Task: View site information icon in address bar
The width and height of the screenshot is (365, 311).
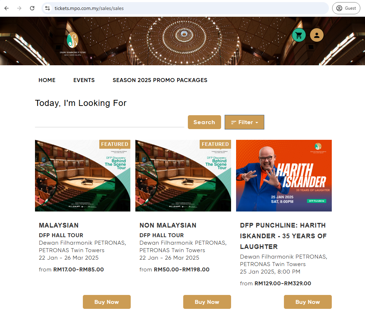Action: pos(47,8)
